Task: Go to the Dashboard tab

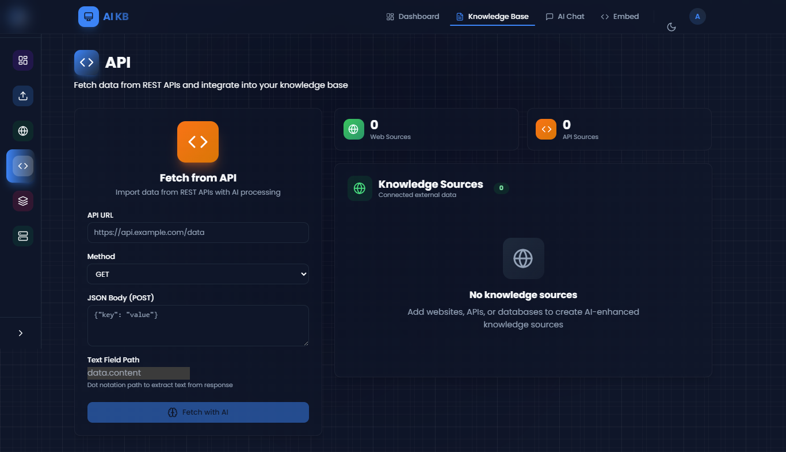Action: (413, 17)
